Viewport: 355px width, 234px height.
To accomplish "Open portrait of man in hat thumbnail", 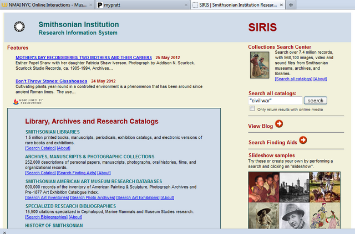I will point(295,216).
